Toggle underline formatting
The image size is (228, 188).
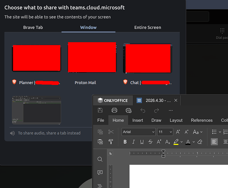click(x=142, y=142)
